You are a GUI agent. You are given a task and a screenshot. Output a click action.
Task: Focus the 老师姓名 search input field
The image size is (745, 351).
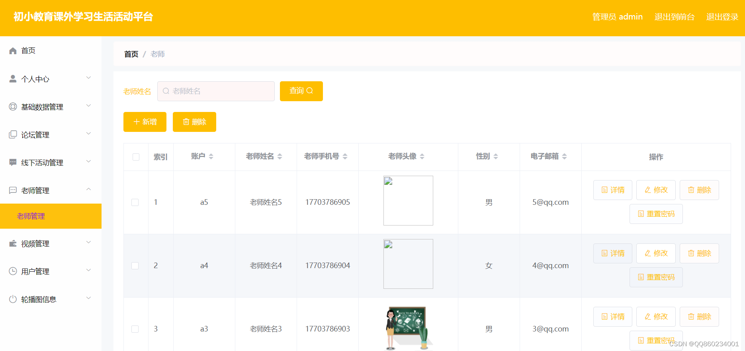click(216, 91)
